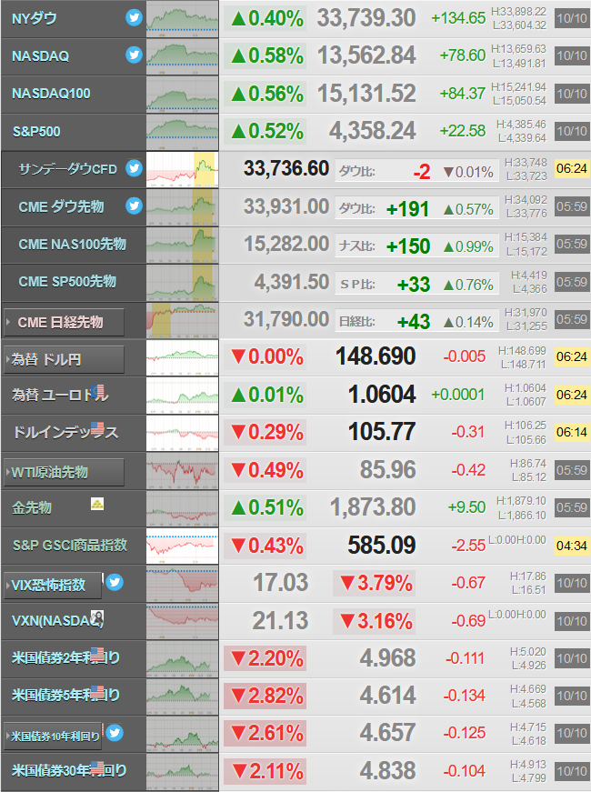591x792 pixels.
Task: Open the CME SP500先物 link
Action: 67,281
